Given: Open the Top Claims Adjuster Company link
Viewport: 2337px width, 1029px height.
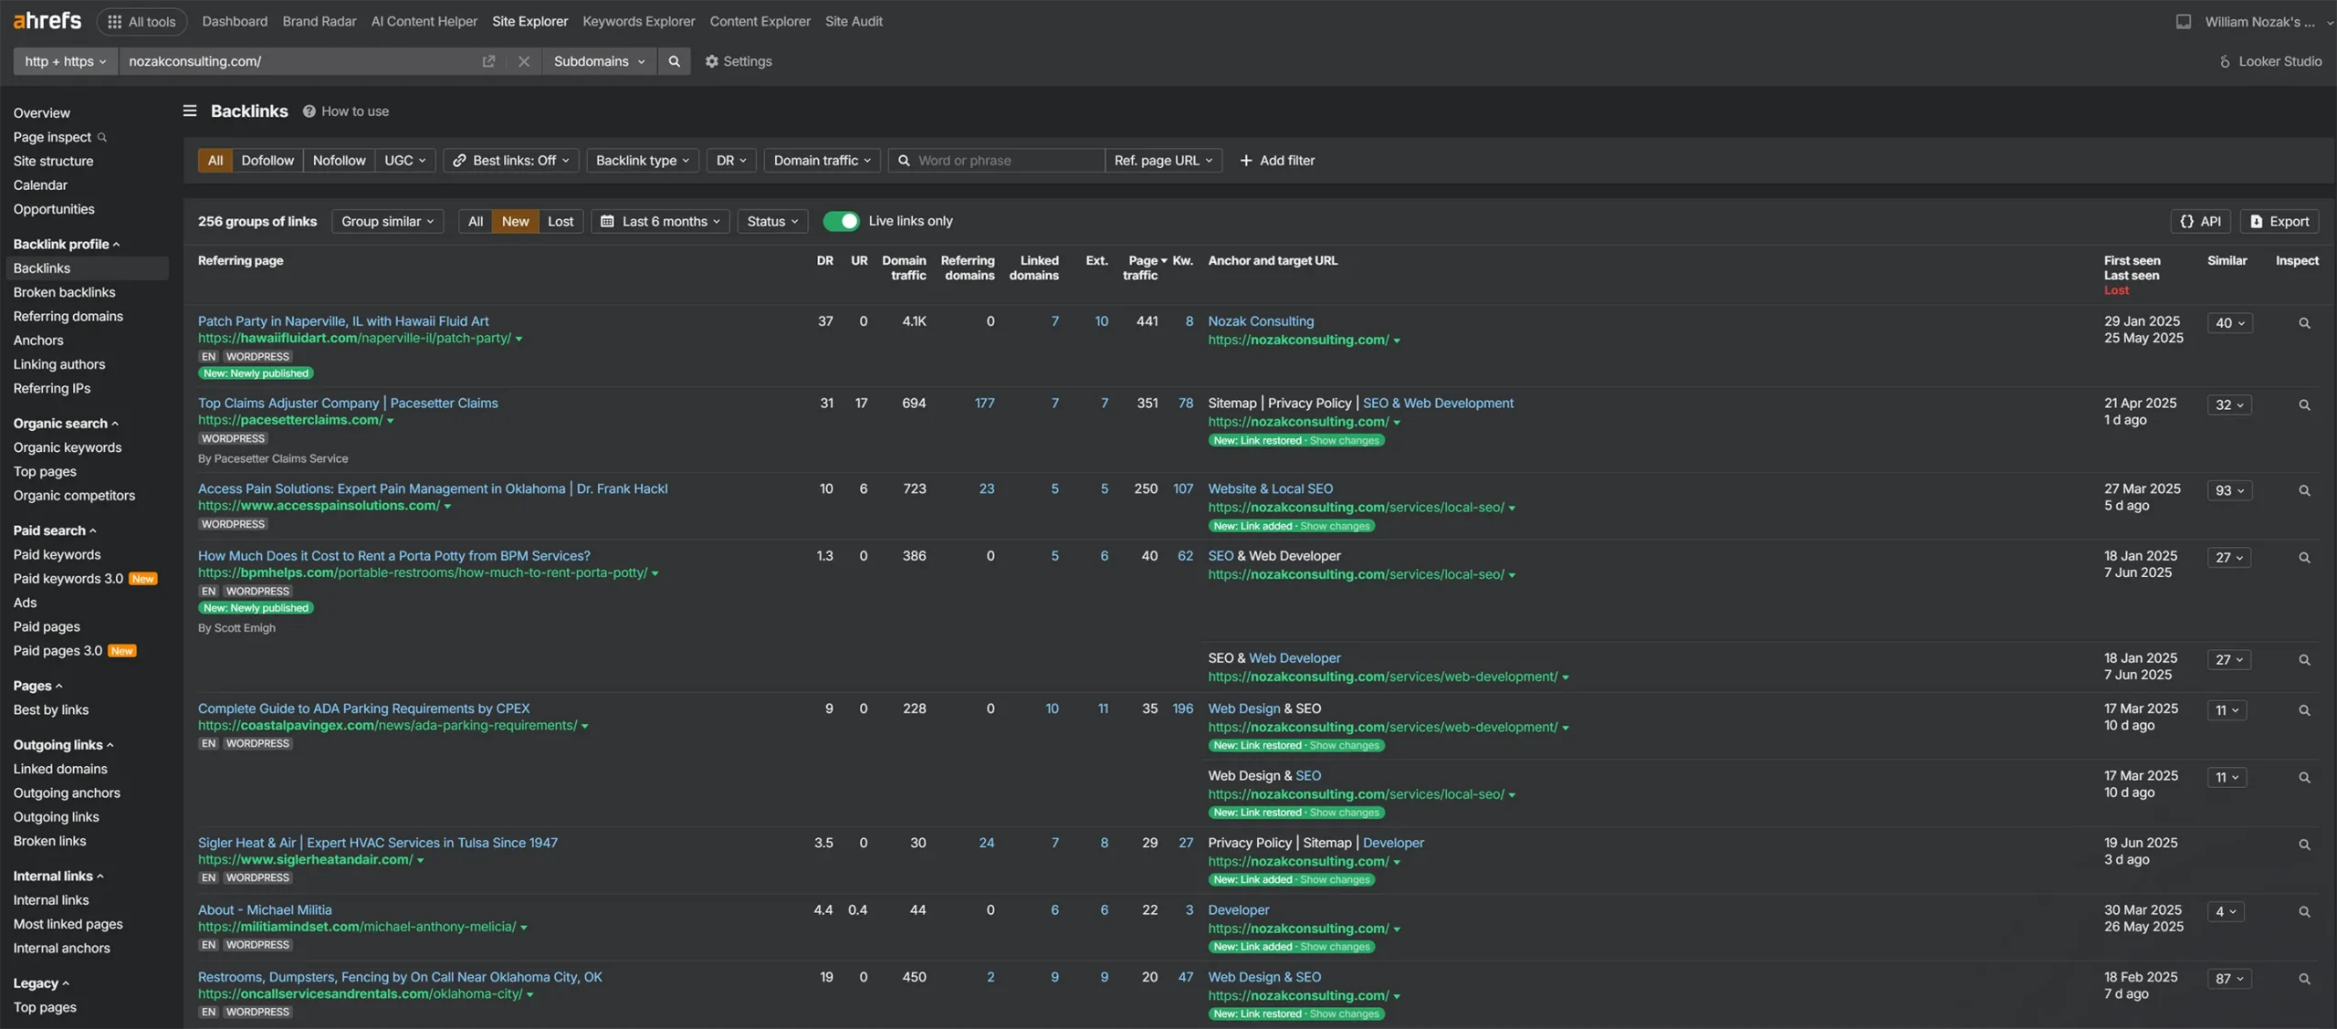Looking at the screenshot, I should 348,403.
